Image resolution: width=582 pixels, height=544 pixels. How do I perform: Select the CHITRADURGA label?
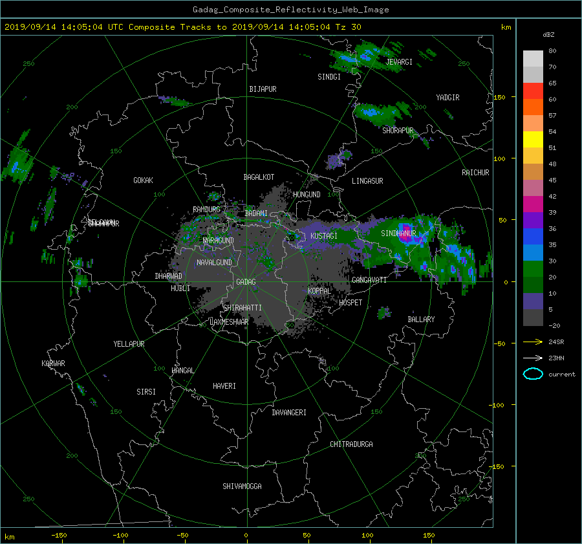coord(351,444)
